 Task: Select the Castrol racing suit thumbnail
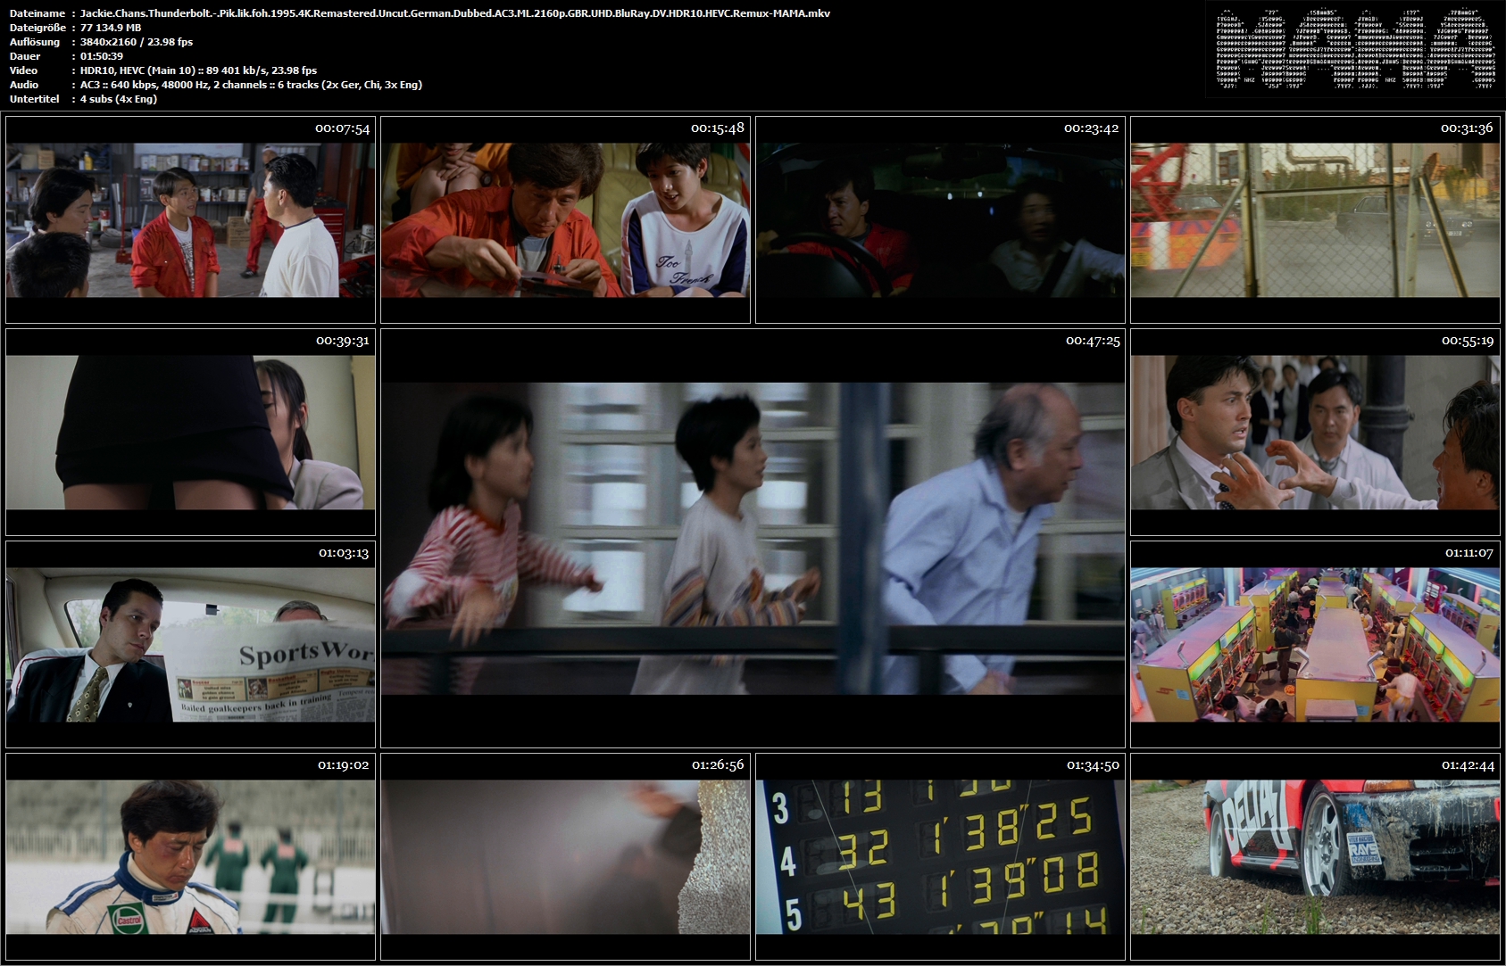[190, 857]
